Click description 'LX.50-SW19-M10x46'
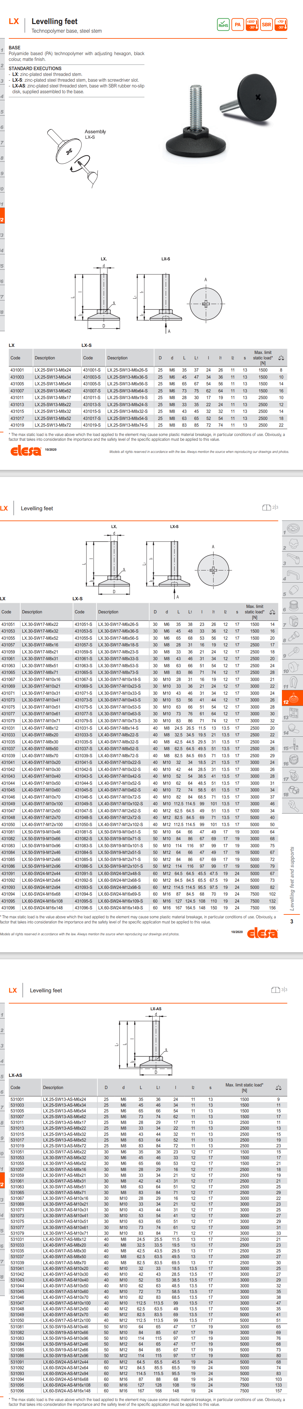Screen dimensions: 303x1409 [x=42, y=831]
